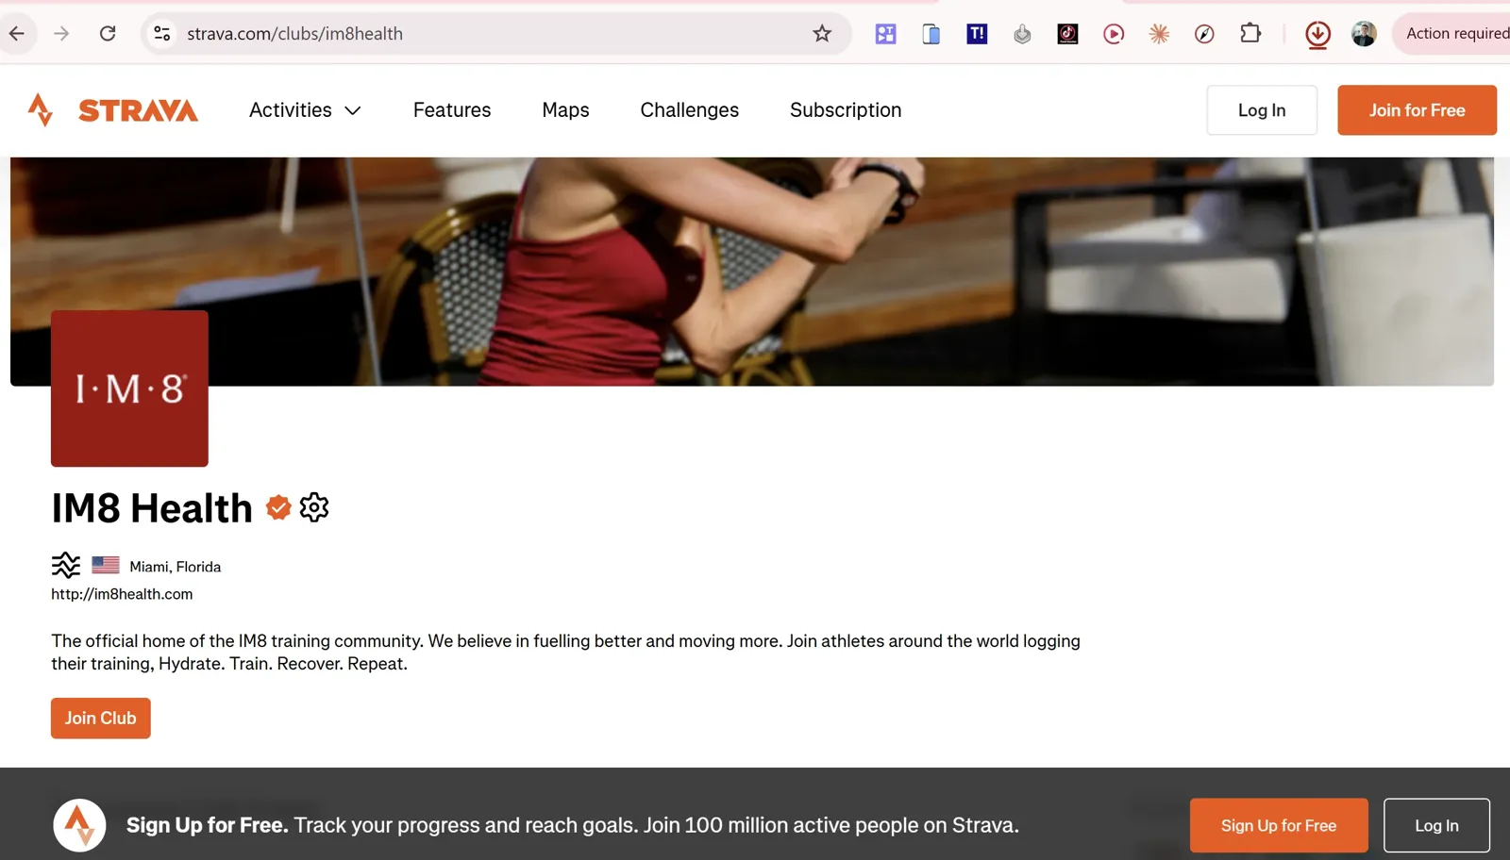The width and height of the screenshot is (1510, 860).
Task: Bookmark this page with the star icon
Action: tap(822, 34)
